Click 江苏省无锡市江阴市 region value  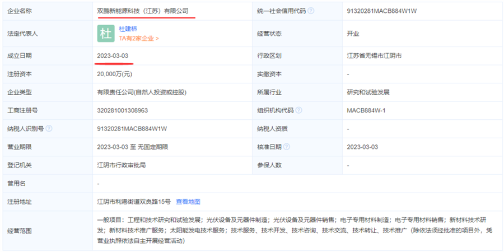[374, 56]
